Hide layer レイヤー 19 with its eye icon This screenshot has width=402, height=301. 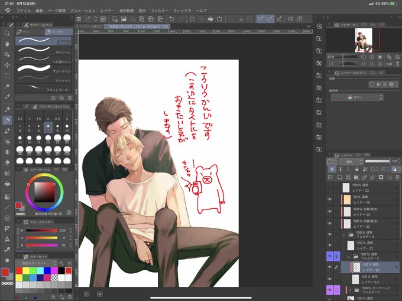(330, 199)
